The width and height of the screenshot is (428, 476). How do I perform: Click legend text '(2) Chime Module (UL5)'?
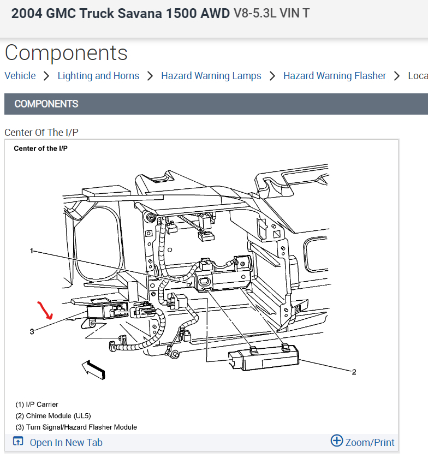coord(53,416)
